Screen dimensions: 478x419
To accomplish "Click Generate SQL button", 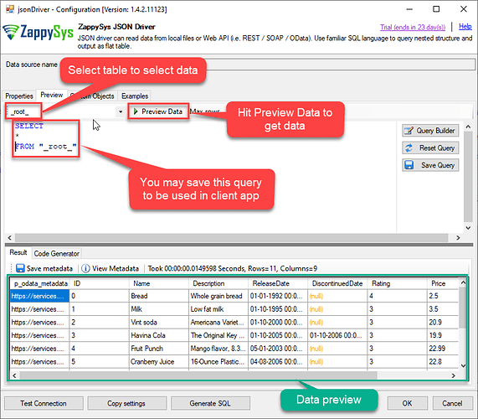I will [210, 403].
